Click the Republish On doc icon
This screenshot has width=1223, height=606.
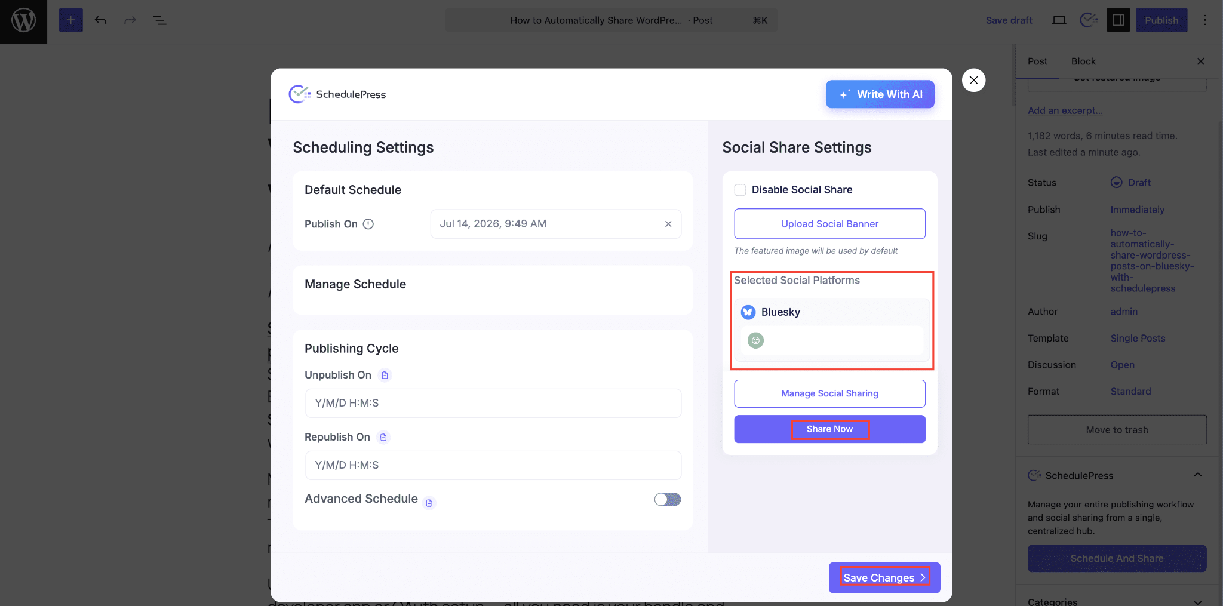pyautogui.click(x=383, y=437)
